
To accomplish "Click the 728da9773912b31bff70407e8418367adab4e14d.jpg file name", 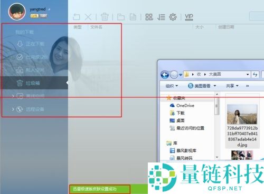I will [x=242, y=137].
